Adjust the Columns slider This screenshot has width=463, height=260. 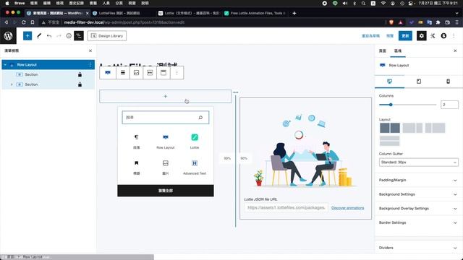pos(407,105)
